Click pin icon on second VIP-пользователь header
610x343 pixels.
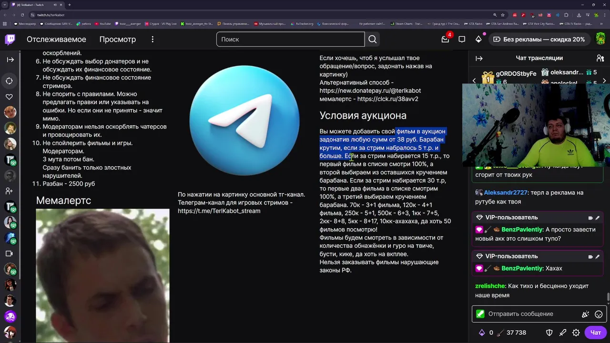click(598, 257)
